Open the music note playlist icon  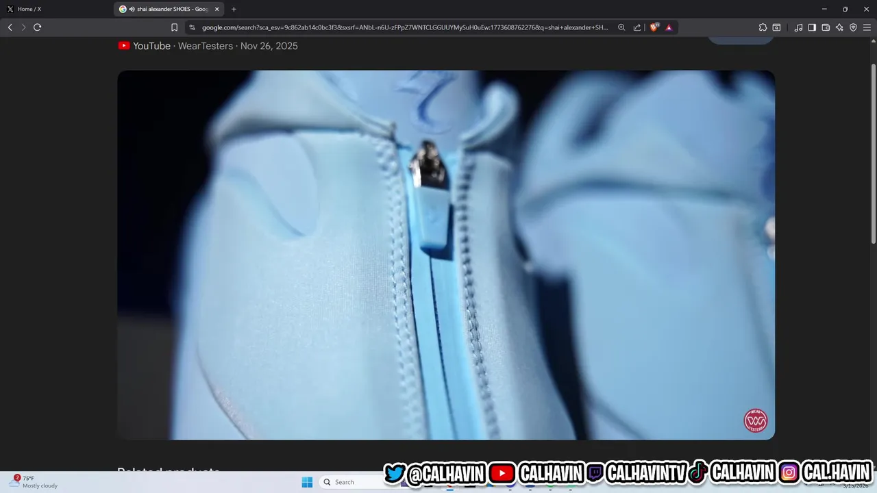click(798, 27)
